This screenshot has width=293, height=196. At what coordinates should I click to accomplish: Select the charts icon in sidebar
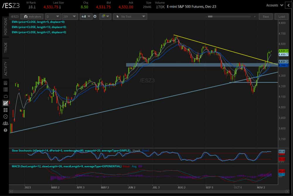click(x=6, y=103)
